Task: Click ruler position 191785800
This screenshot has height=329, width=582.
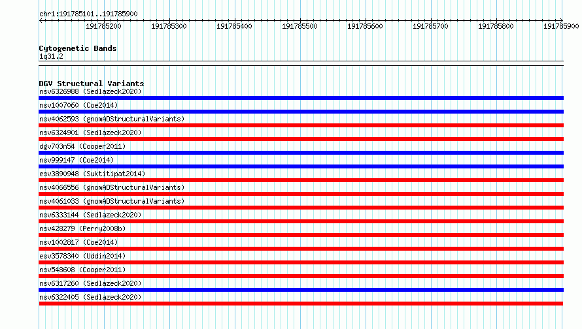Action: [x=496, y=26]
